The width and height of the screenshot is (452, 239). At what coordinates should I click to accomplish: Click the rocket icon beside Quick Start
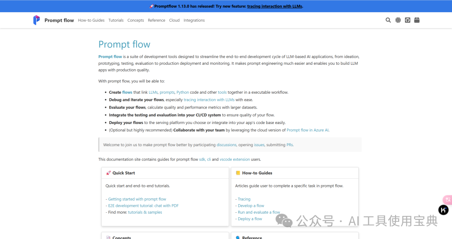coord(108,173)
